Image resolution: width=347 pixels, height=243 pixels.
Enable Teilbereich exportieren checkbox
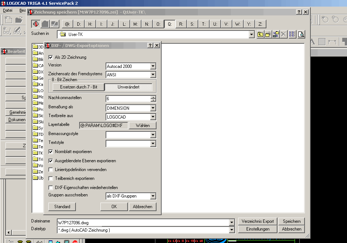[x=51, y=178]
